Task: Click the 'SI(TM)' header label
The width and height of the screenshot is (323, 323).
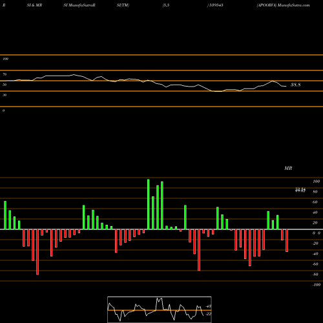Action: click(123, 5)
